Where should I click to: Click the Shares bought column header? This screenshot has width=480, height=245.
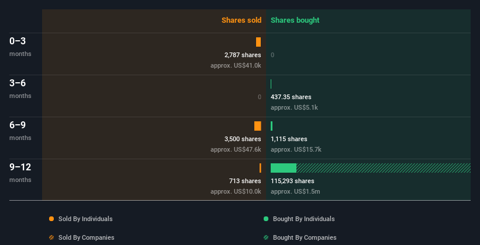(295, 20)
